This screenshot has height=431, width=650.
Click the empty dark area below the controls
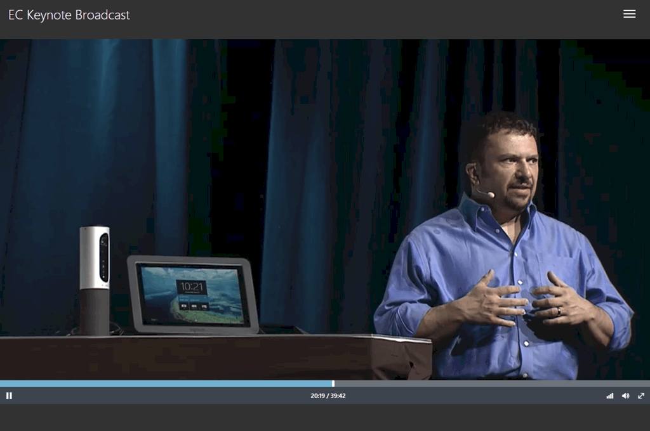coord(325,418)
